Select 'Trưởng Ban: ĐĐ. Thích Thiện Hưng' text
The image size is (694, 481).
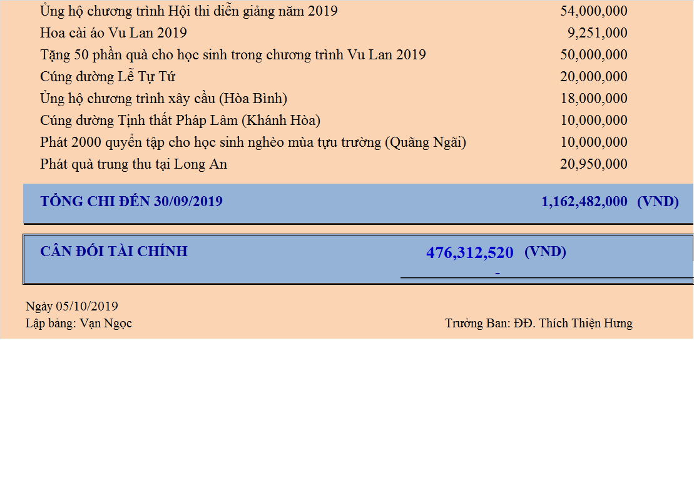tap(538, 323)
